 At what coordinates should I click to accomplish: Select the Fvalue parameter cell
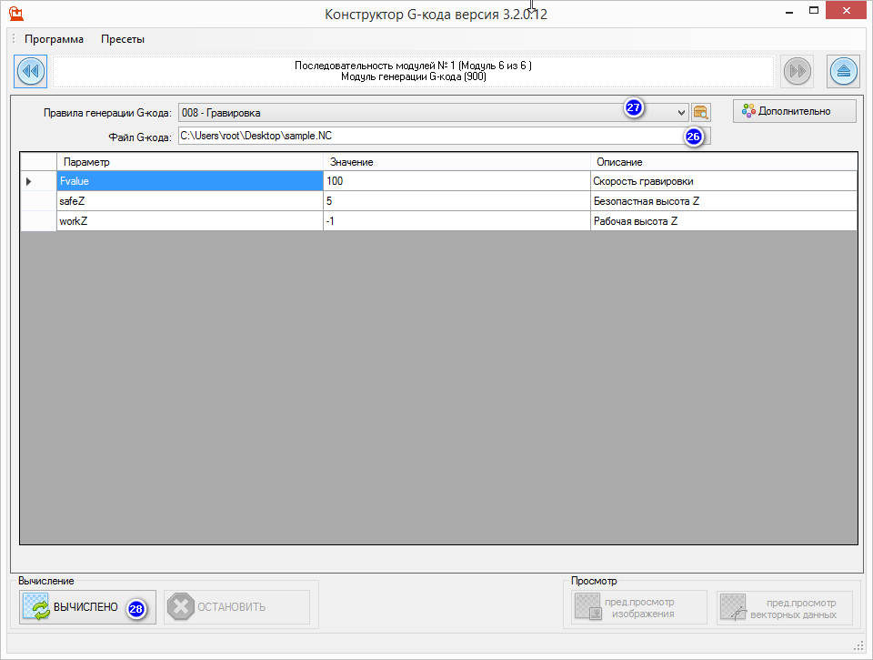[x=190, y=181]
